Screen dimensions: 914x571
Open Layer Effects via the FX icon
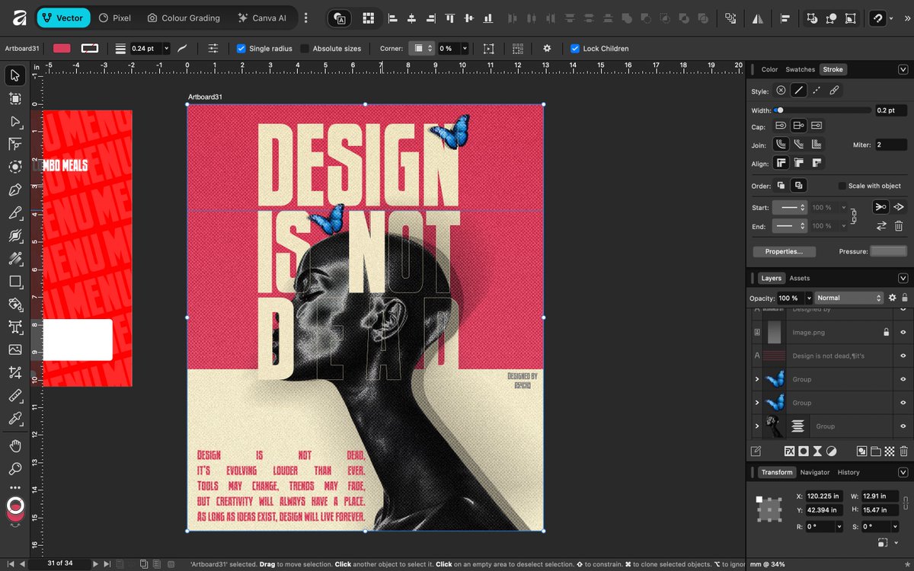point(790,451)
